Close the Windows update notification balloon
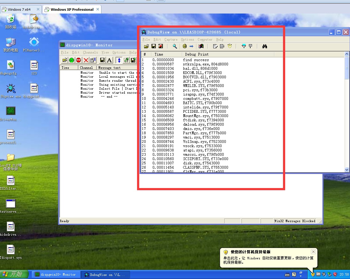350x279 pixels. point(313,252)
